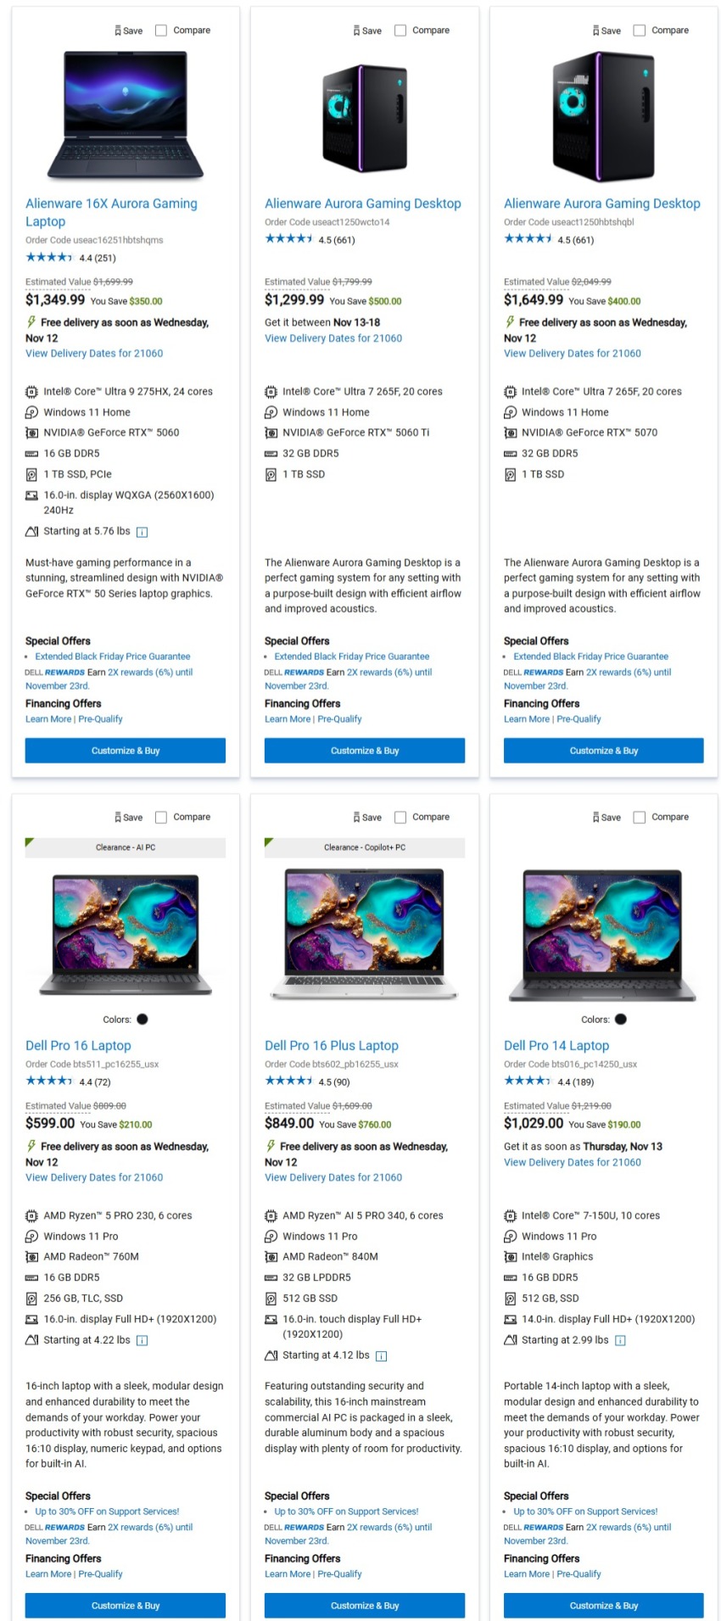This screenshot has width=721, height=1621.
Task: Save the $1,649.99 Alienware Aurora Gaming Desktop
Action: tap(606, 31)
